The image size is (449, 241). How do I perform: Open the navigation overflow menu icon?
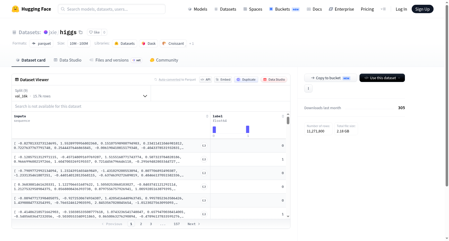pos(383,9)
